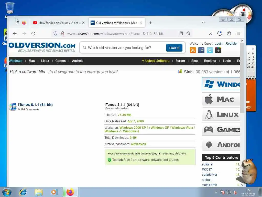Open contributor sofiane profile
Image resolution: width=262 pixels, height=197 pixels.
(207, 164)
